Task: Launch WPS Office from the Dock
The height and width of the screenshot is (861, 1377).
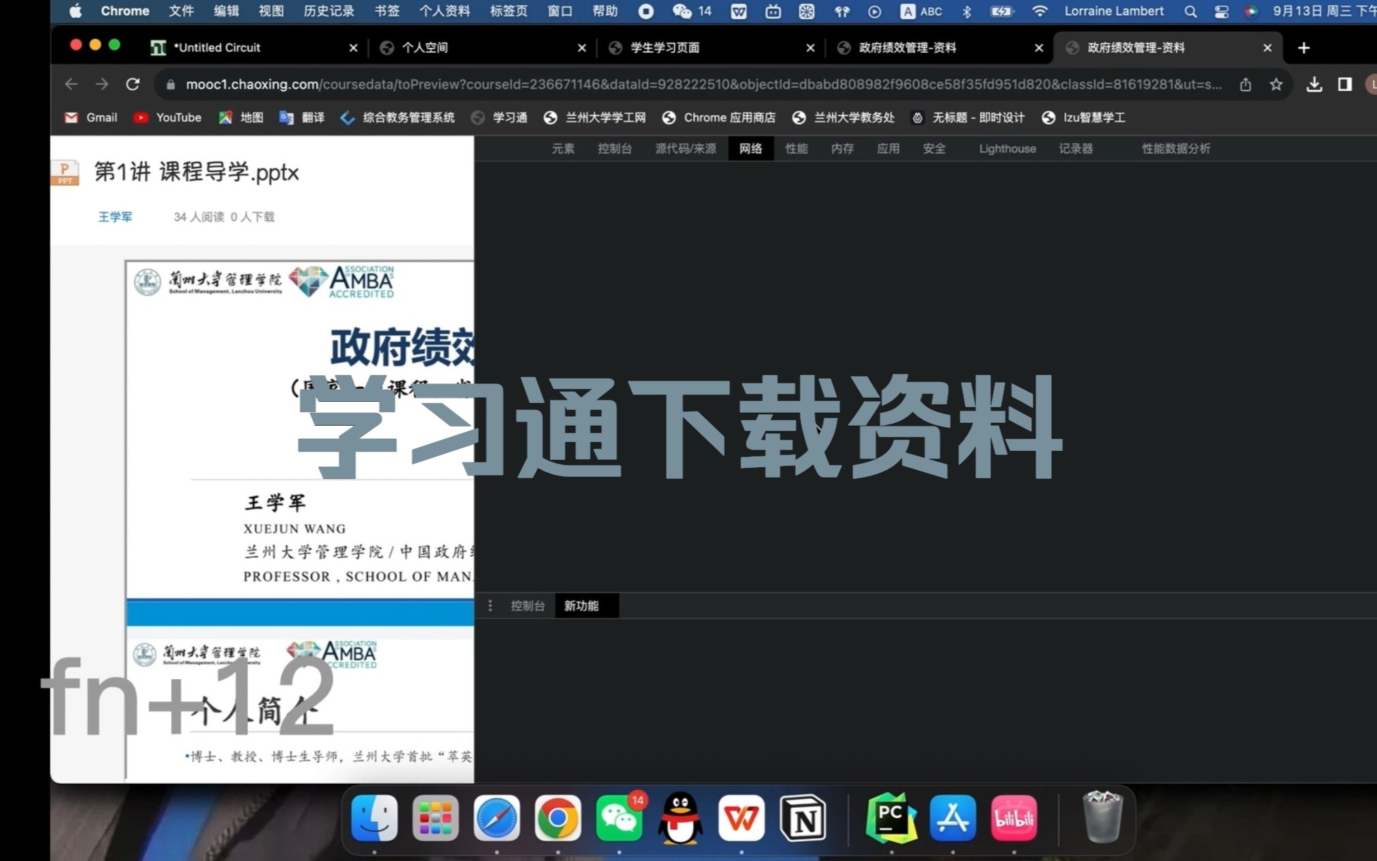Action: pos(741,818)
